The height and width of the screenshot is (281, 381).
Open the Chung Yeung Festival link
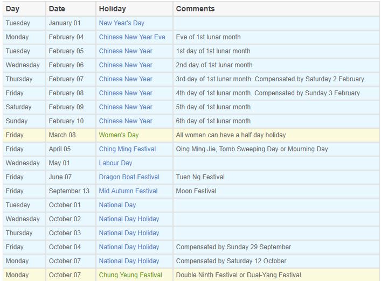pos(130,275)
